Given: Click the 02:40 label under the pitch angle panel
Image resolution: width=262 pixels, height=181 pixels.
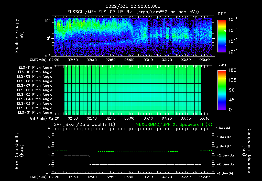Looking at the screenshot, I should 92,118.
